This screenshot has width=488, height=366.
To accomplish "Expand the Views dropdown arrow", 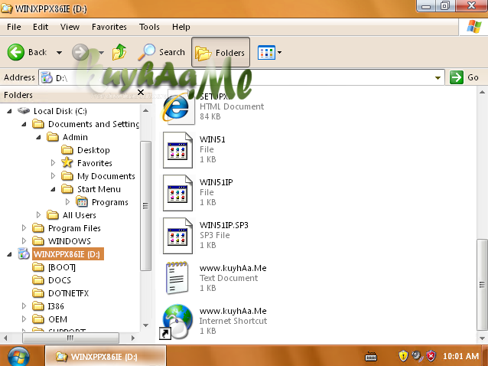I will coord(279,52).
